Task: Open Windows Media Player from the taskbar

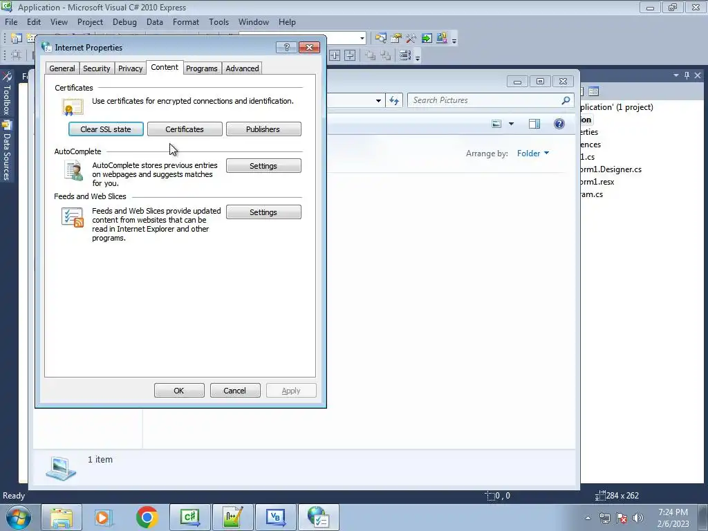Action: (x=104, y=517)
